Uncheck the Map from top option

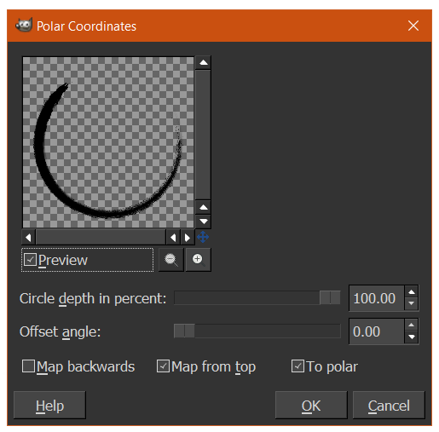163,366
